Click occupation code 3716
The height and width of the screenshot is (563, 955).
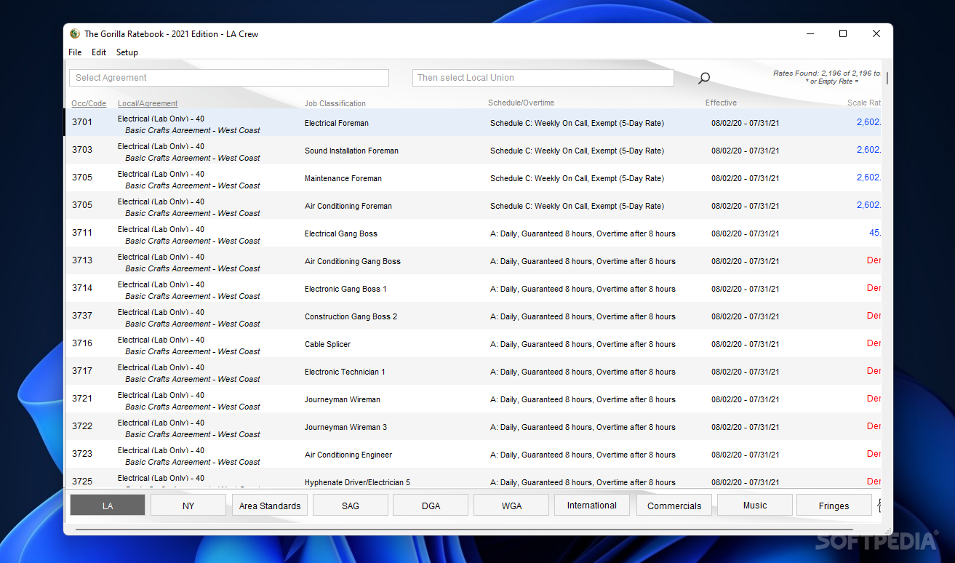coord(82,343)
